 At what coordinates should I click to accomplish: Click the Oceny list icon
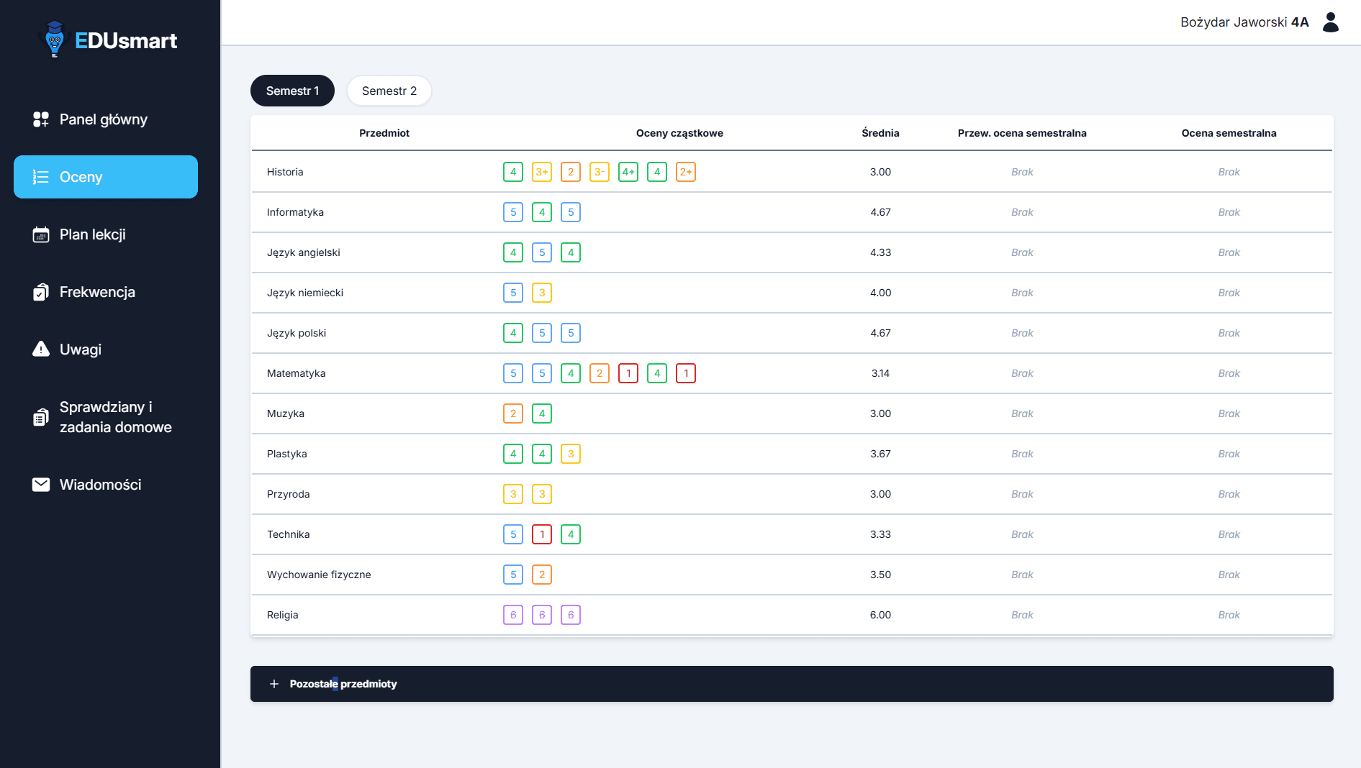tap(41, 177)
